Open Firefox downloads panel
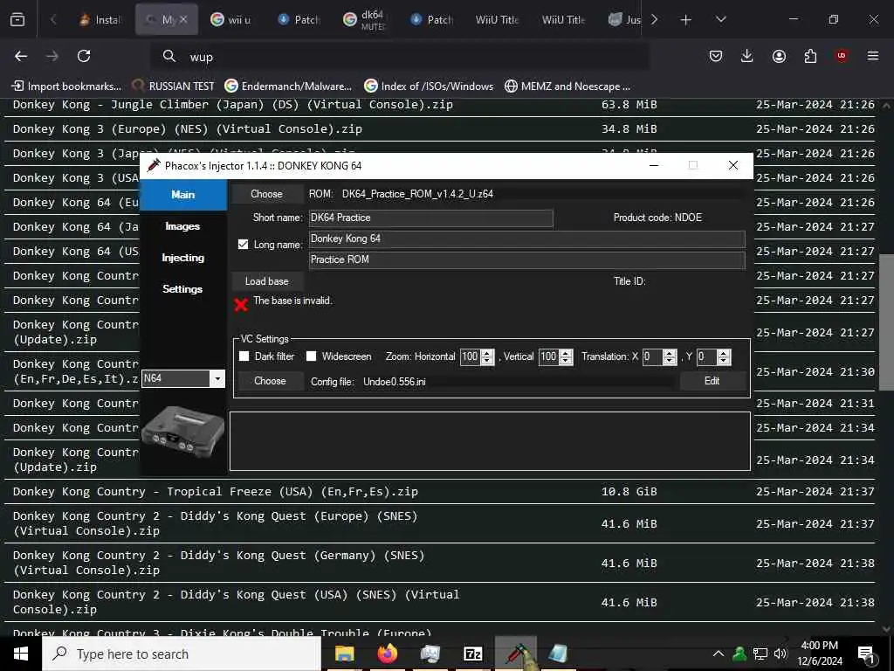Screen dimensions: 894x671 point(747,56)
